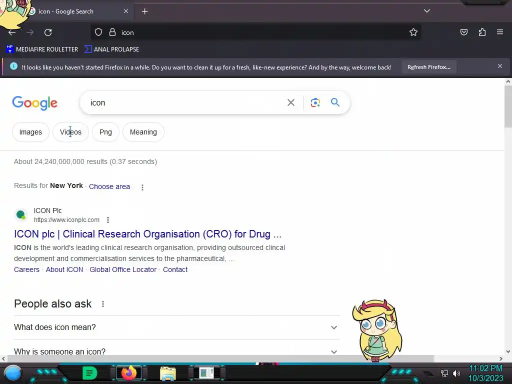Open the Firefox application menu
Image resolution: width=512 pixels, height=384 pixels.
[x=499, y=32]
